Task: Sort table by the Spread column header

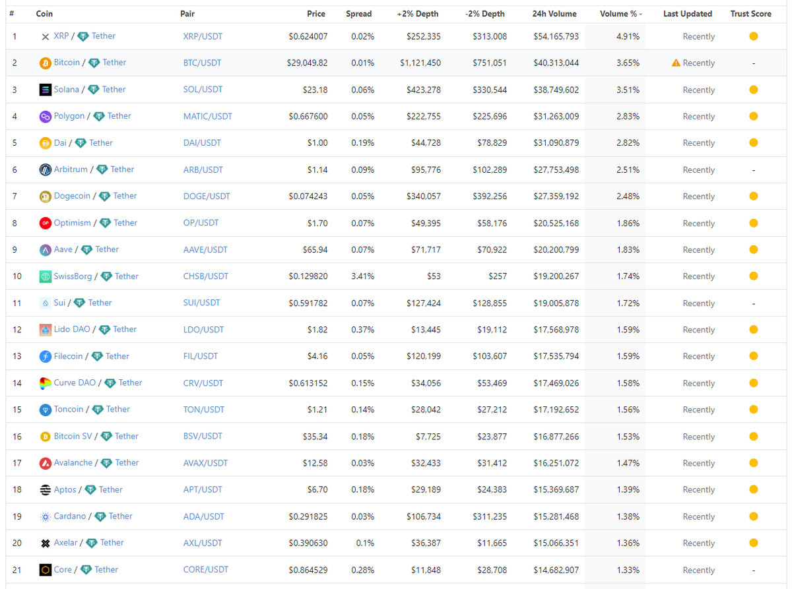Action: (x=359, y=13)
